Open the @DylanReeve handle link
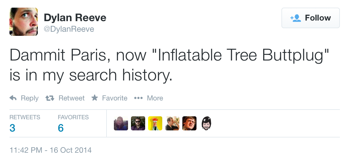Screen dimensions: 344x158 tap(69, 29)
